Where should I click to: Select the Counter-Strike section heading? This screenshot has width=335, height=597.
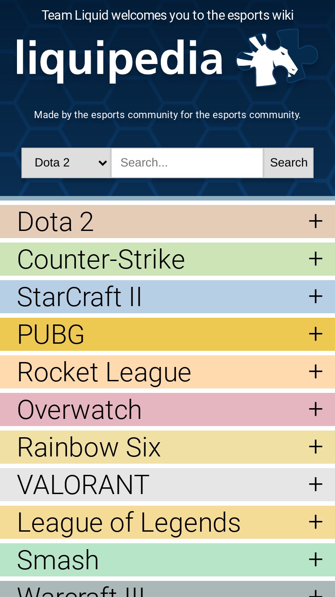101,259
